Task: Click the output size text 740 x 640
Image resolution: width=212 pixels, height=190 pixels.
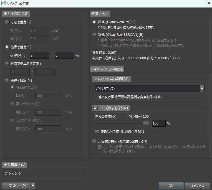Action: [x=13, y=174]
